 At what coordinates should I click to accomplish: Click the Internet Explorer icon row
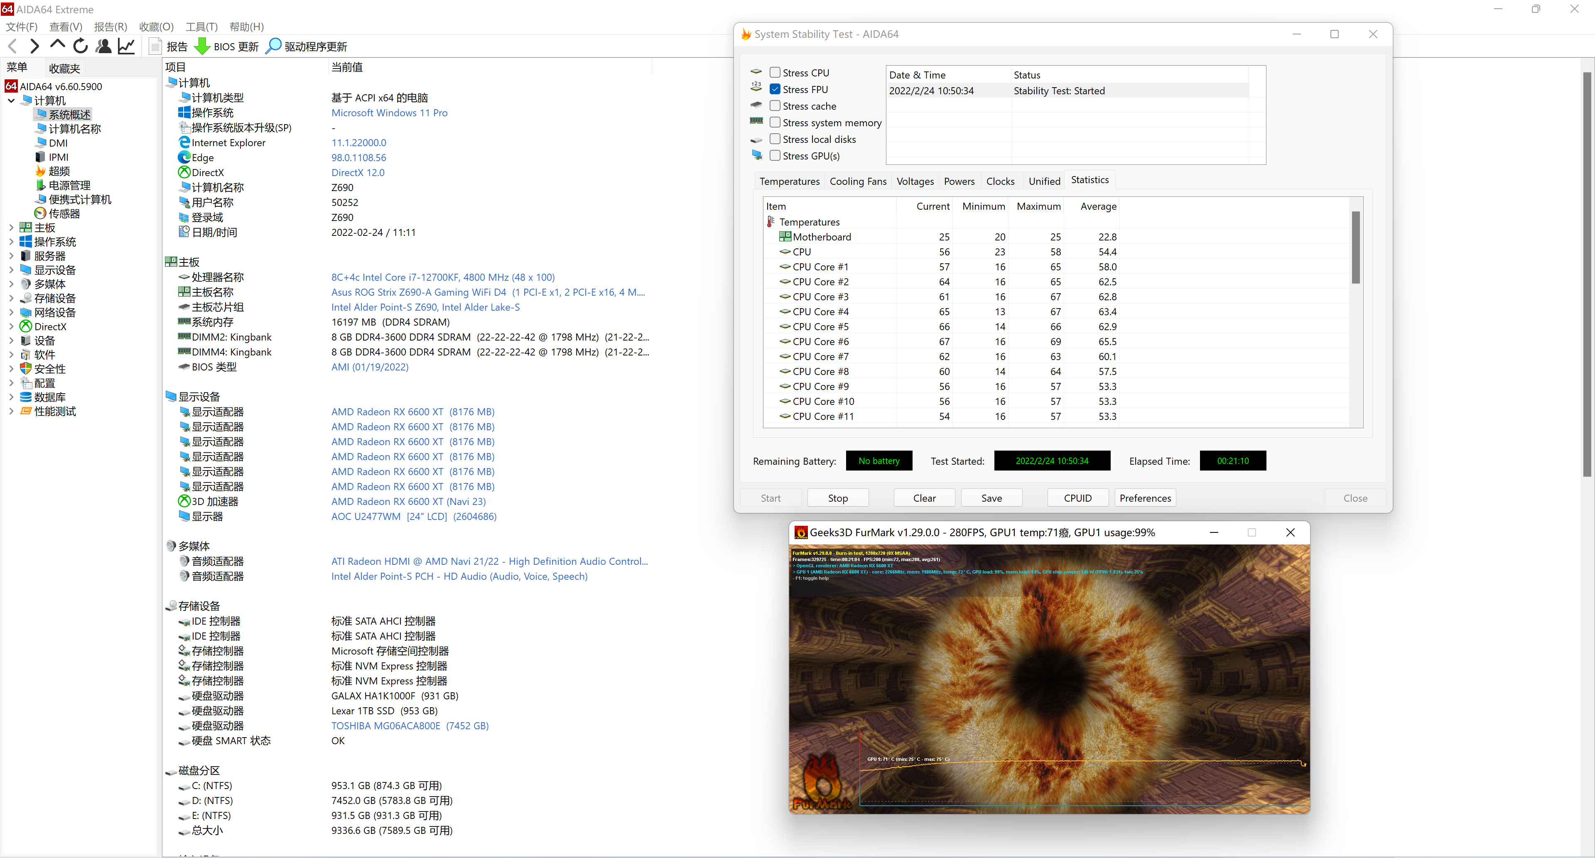tap(184, 142)
